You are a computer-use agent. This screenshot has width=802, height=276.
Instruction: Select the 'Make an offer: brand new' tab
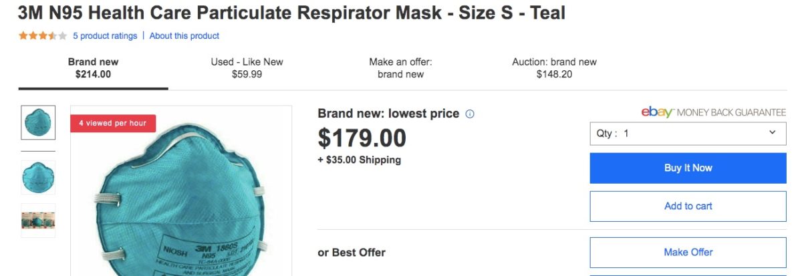400,68
